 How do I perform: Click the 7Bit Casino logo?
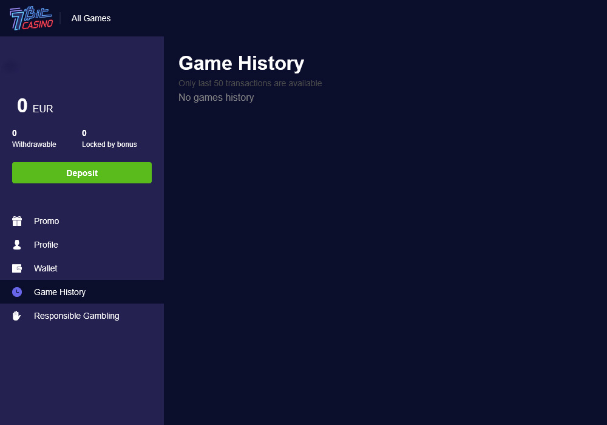point(32,18)
